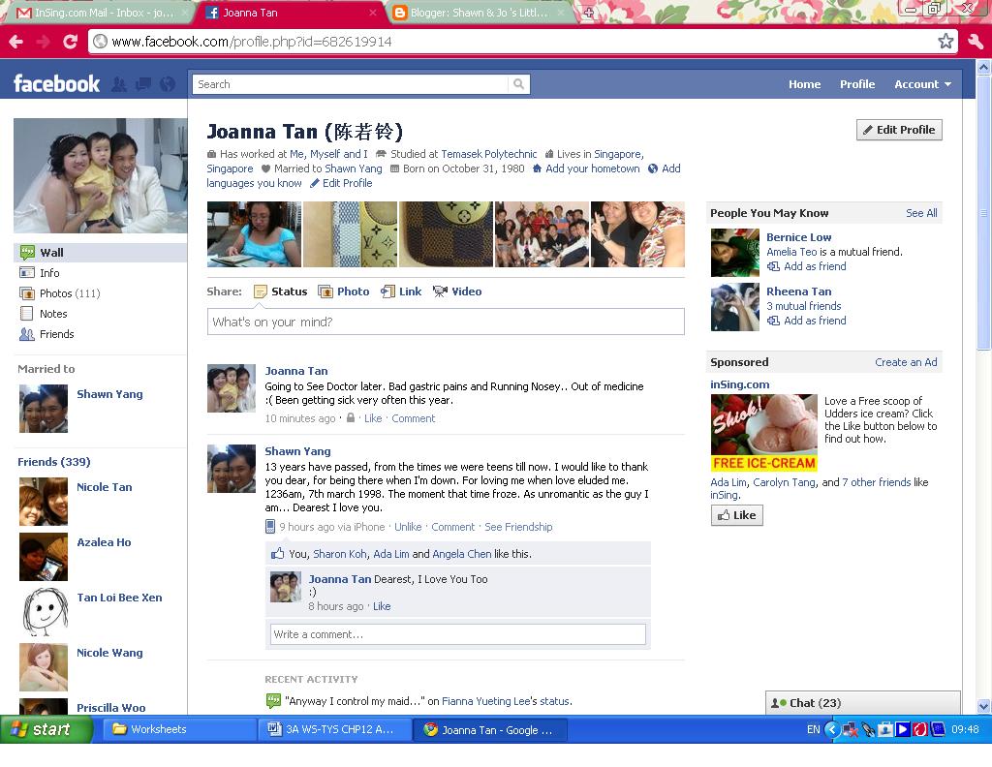Go back with browser back arrow
Image resolution: width=992 pixels, height=767 pixels.
[x=16, y=42]
